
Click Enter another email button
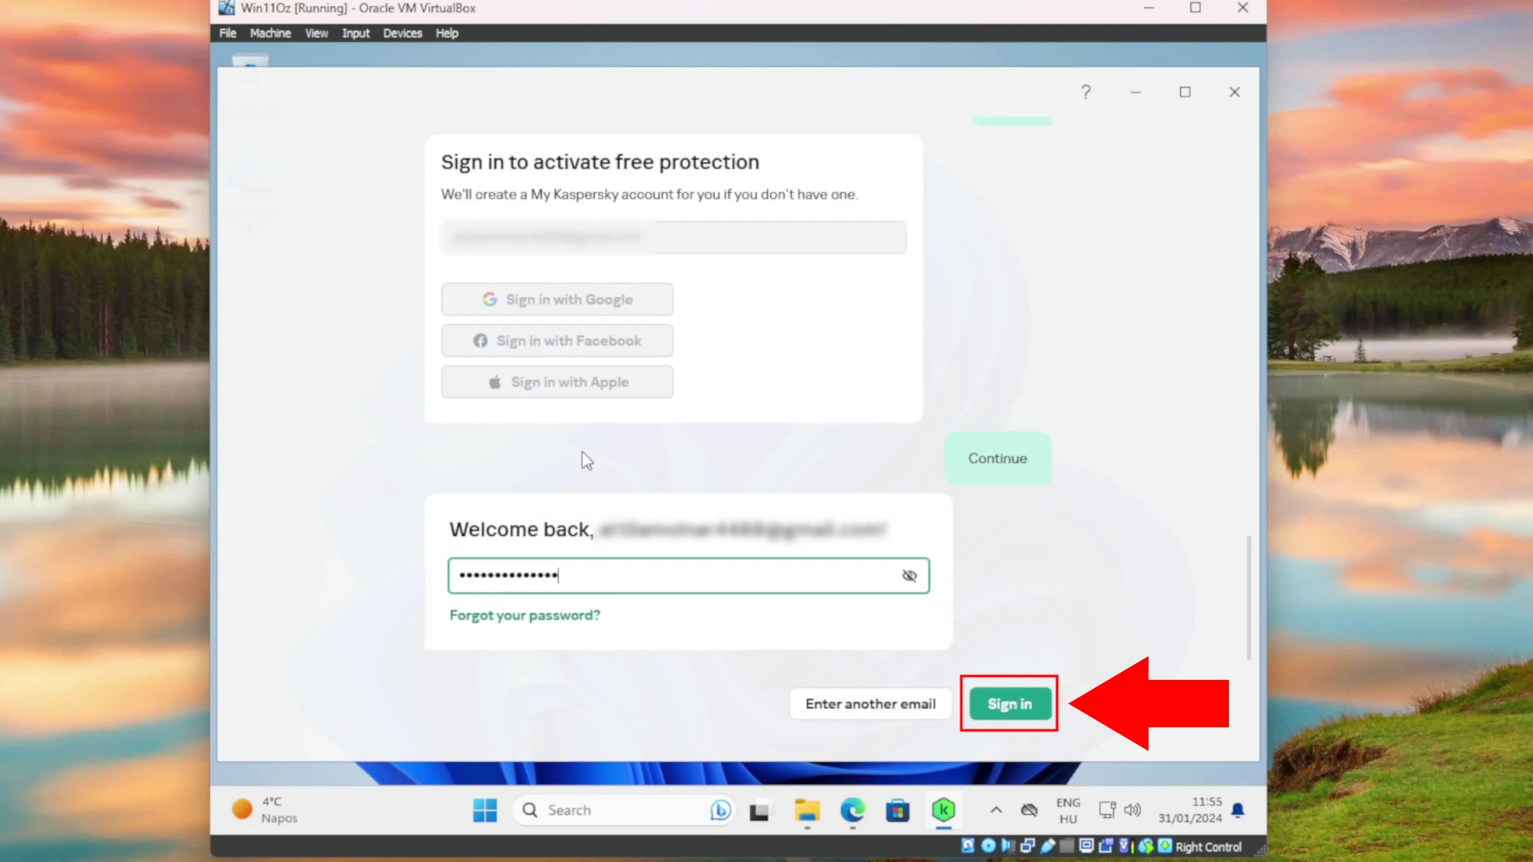[869, 703]
